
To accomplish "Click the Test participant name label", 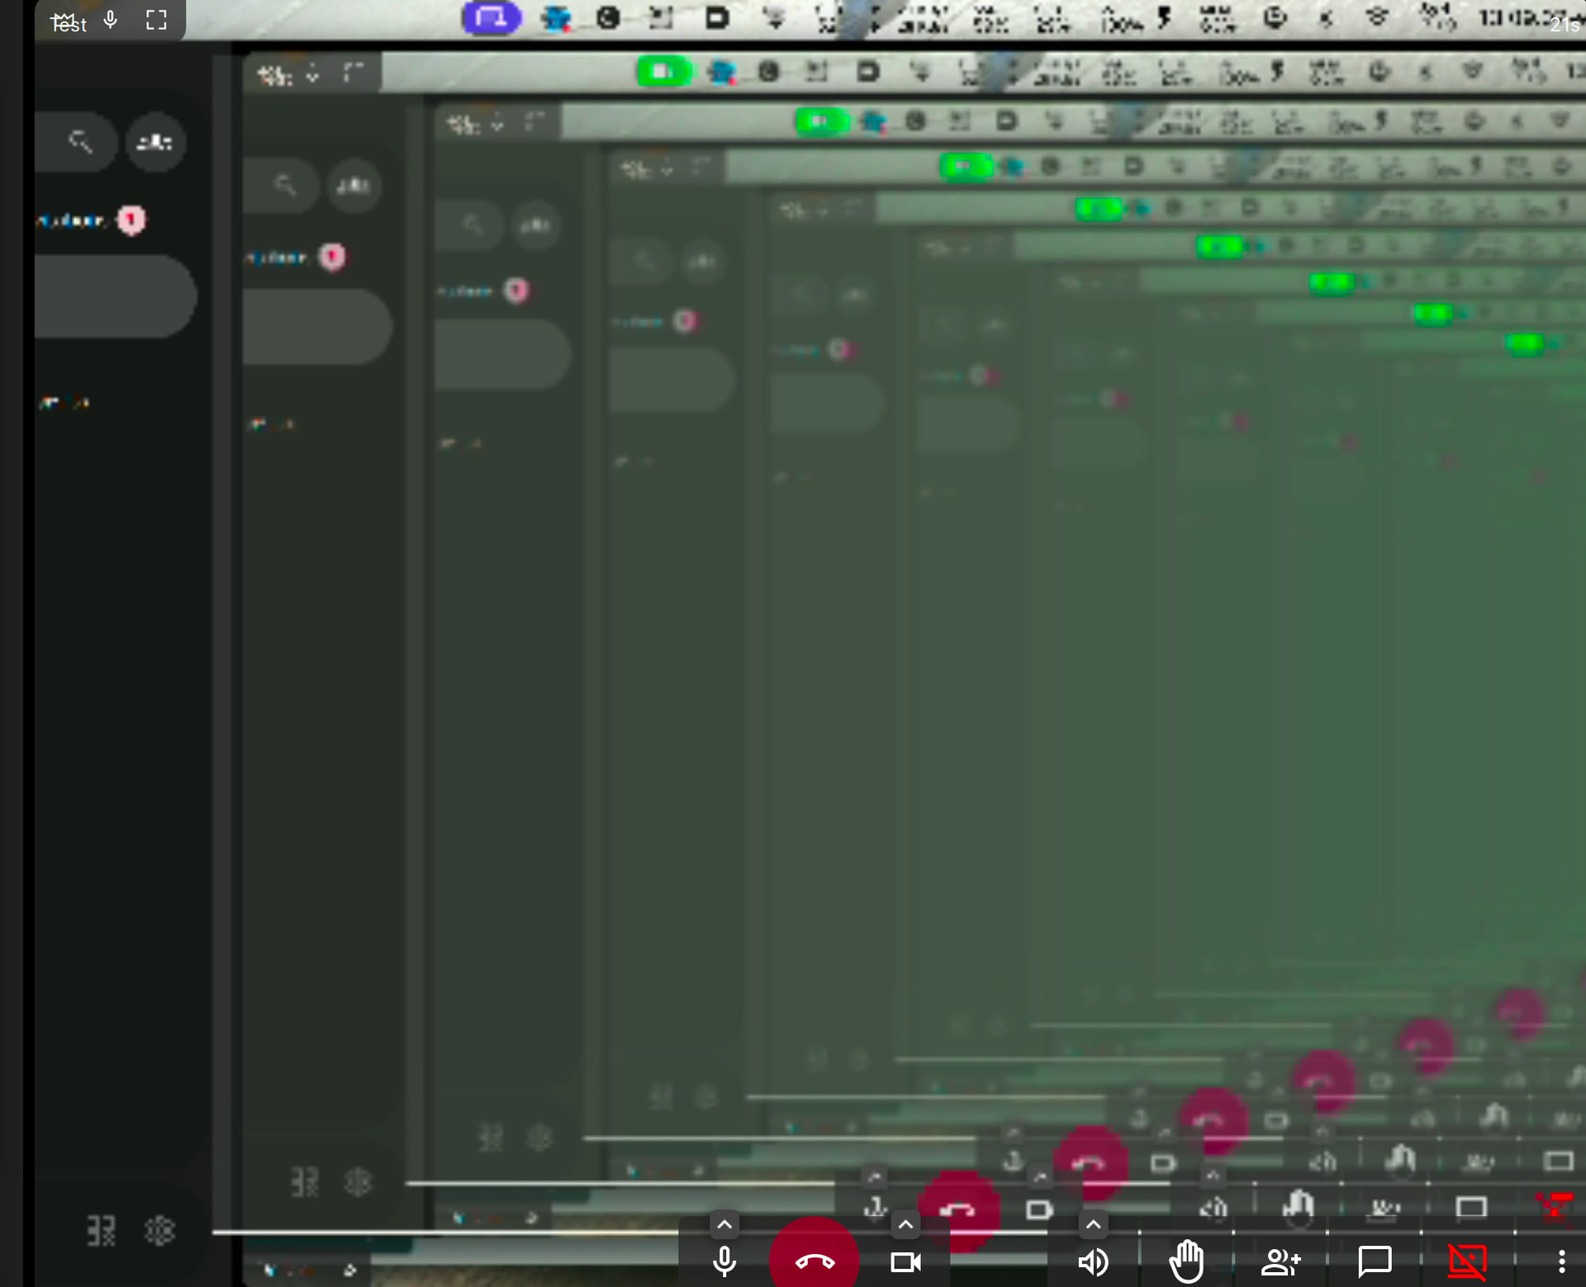I will click(x=69, y=24).
